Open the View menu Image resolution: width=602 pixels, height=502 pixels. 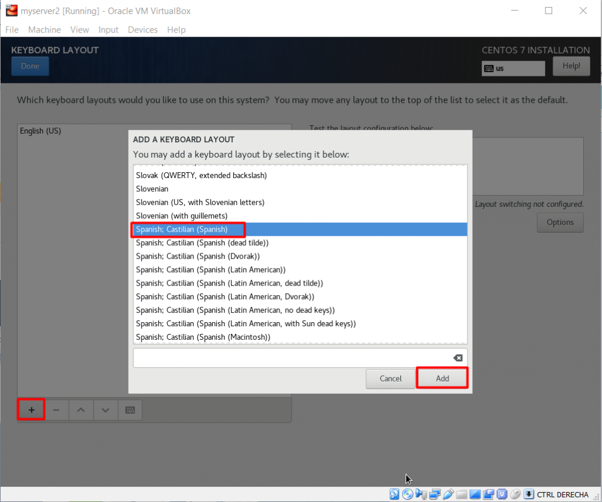(x=79, y=29)
